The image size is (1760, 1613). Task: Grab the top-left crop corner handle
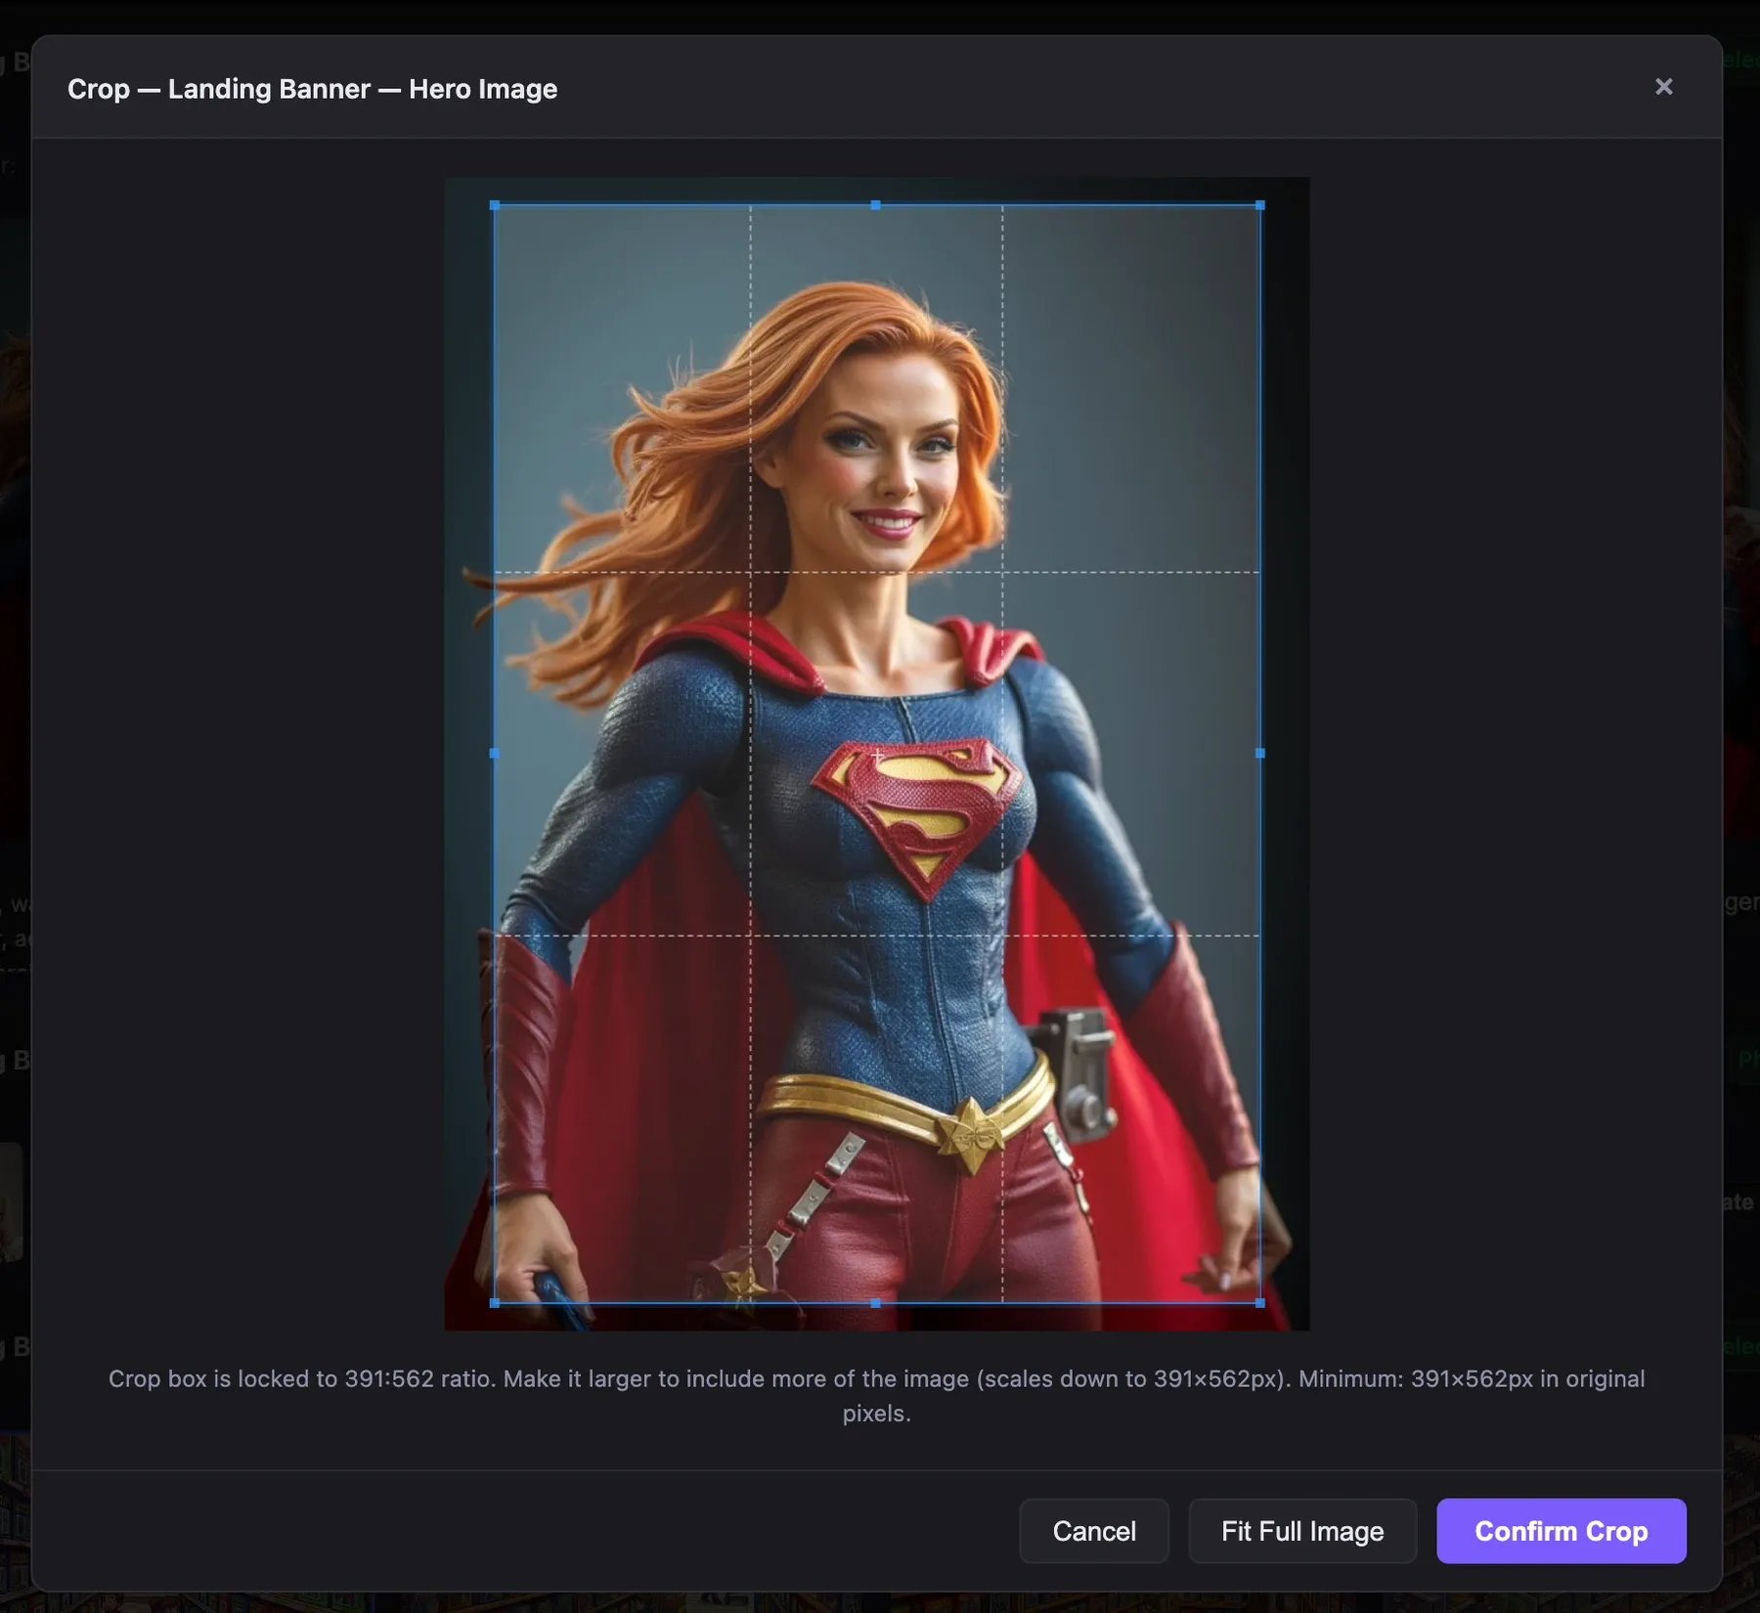495,205
